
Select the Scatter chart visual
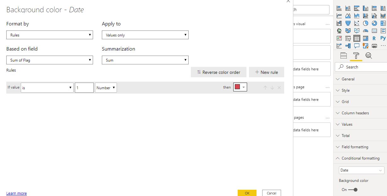[x=357, y=23]
